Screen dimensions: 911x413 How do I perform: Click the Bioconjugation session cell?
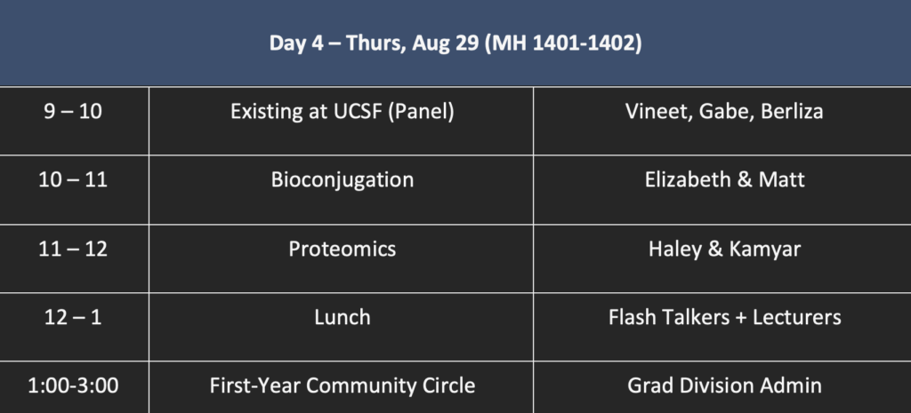coord(343,180)
